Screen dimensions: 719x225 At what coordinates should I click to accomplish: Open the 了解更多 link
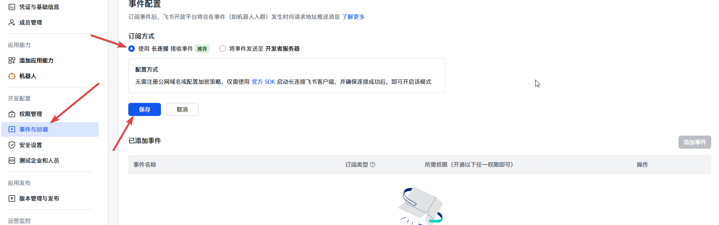tap(353, 17)
